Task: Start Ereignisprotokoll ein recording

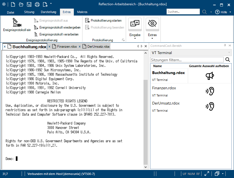Action: pyautogui.click(x=17, y=25)
